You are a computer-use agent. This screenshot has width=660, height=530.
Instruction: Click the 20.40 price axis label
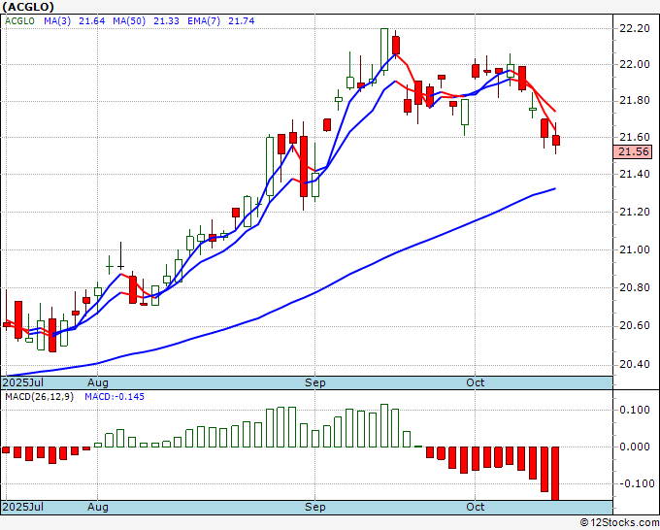pyautogui.click(x=635, y=365)
